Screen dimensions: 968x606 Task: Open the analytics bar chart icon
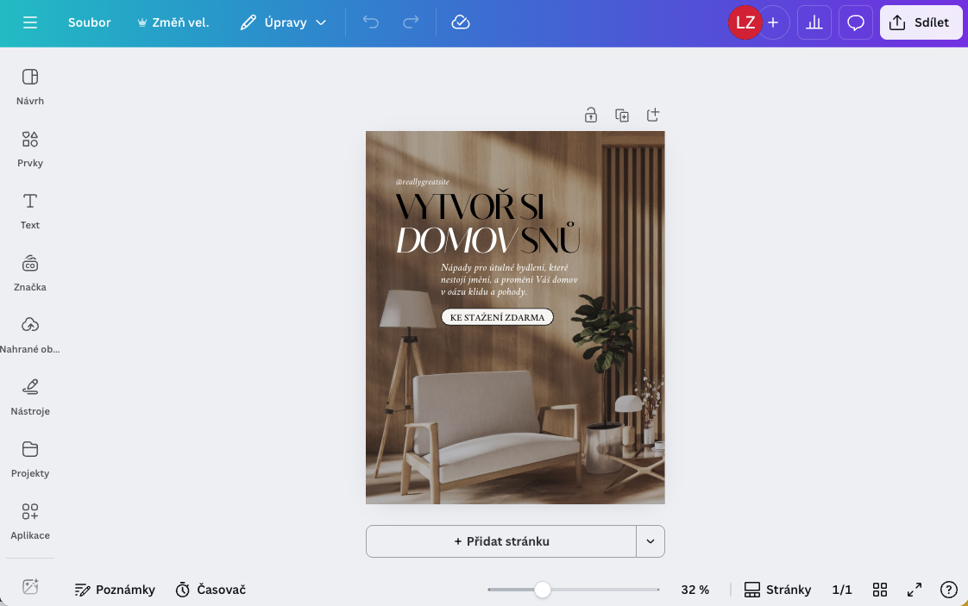pos(814,22)
